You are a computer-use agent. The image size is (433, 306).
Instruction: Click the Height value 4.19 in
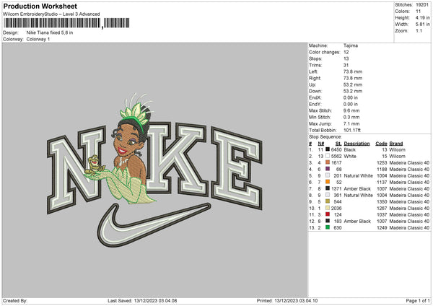422,17
